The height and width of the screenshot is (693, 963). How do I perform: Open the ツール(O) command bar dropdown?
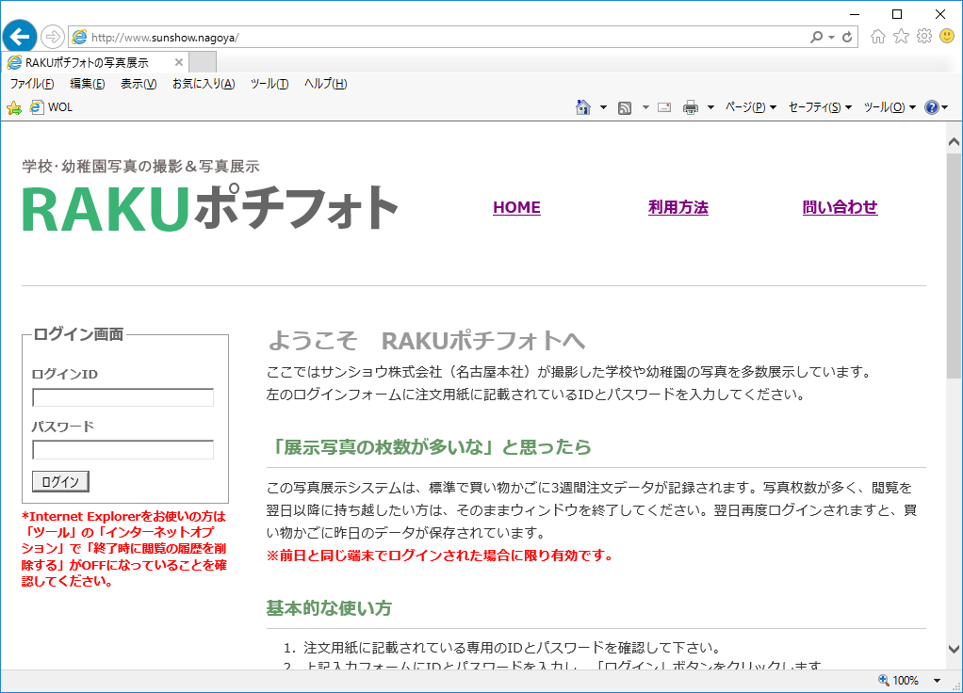click(890, 107)
